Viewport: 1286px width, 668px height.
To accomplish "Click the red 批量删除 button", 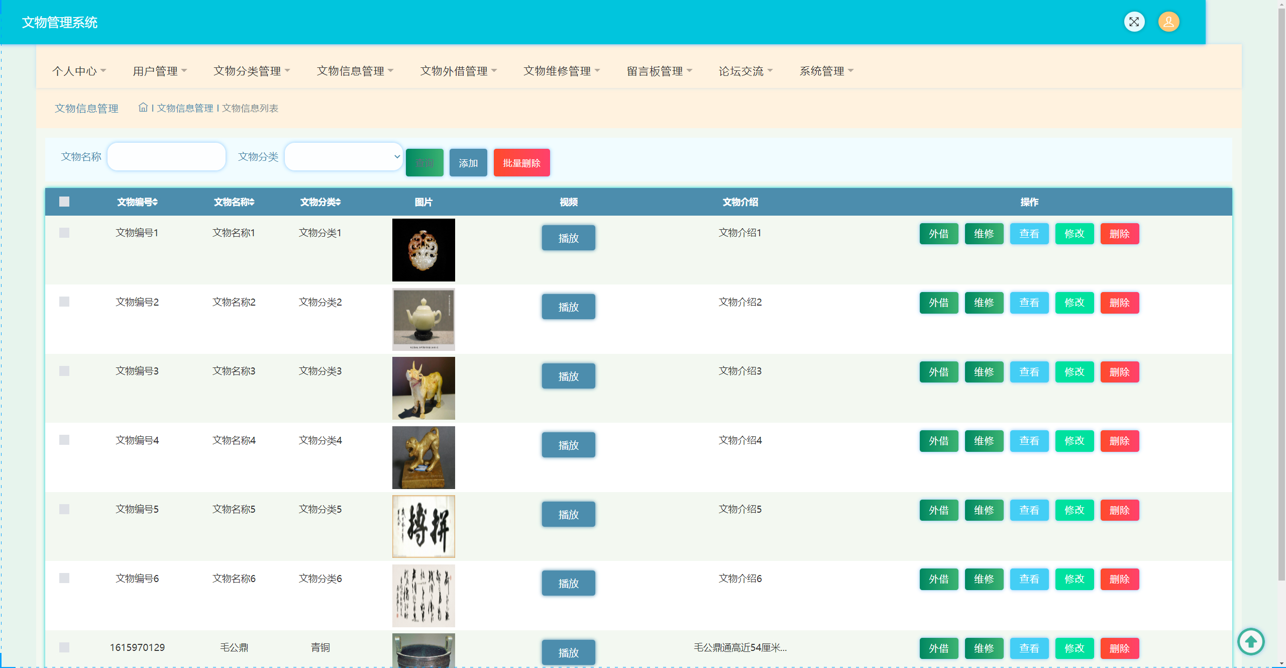I will point(521,163).
